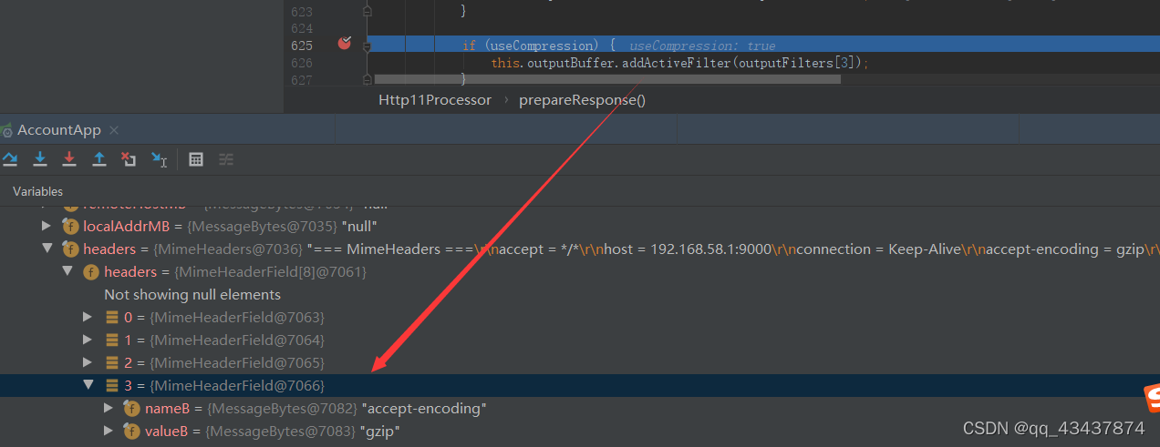Click the array element icon of index 2
The width and height of the screenshot is (1160, 447).
pos(112,362)
